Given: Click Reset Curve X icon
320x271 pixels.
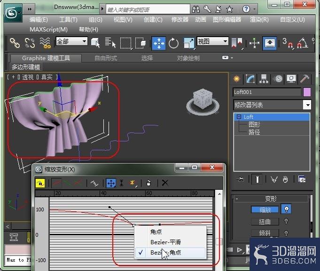Looking at the screenshot, I should point(165,183).
